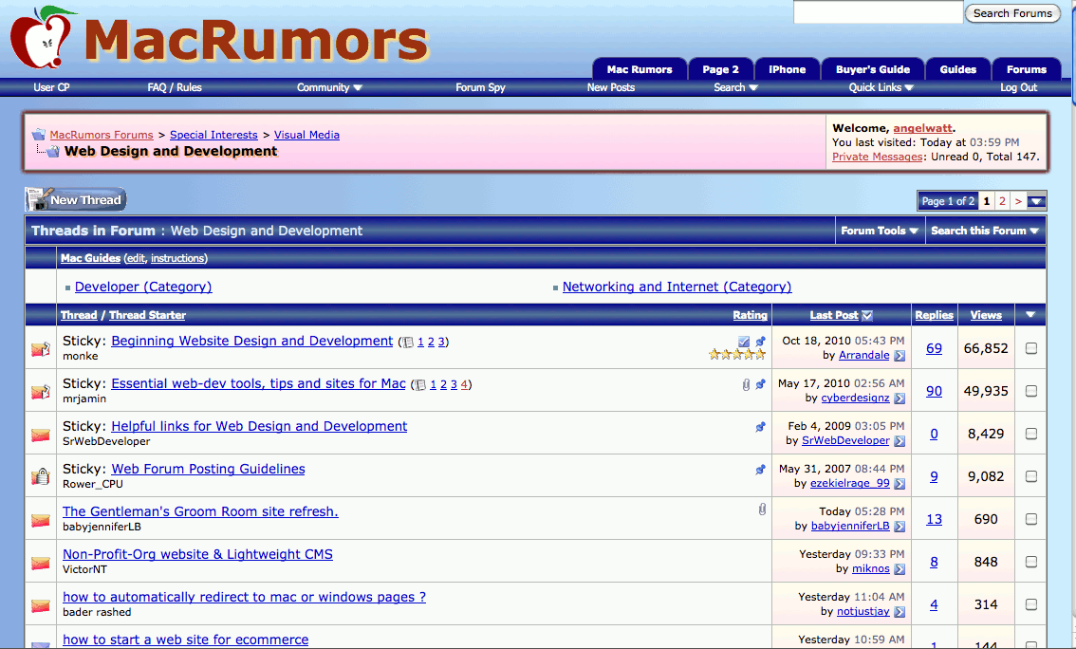Click the envelope icon for Groom Room thread
Screen dimensions: 1076x649
coord(41,519)
